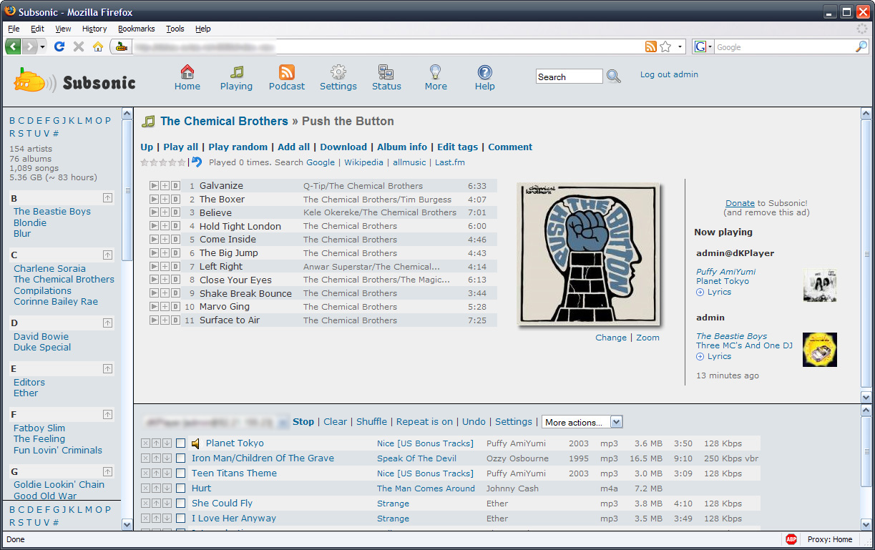Image resolution: width=875 pixels, height=550 pixels.
Task: Click the top arrow beside letter F
Action: [x=107, y=415]
